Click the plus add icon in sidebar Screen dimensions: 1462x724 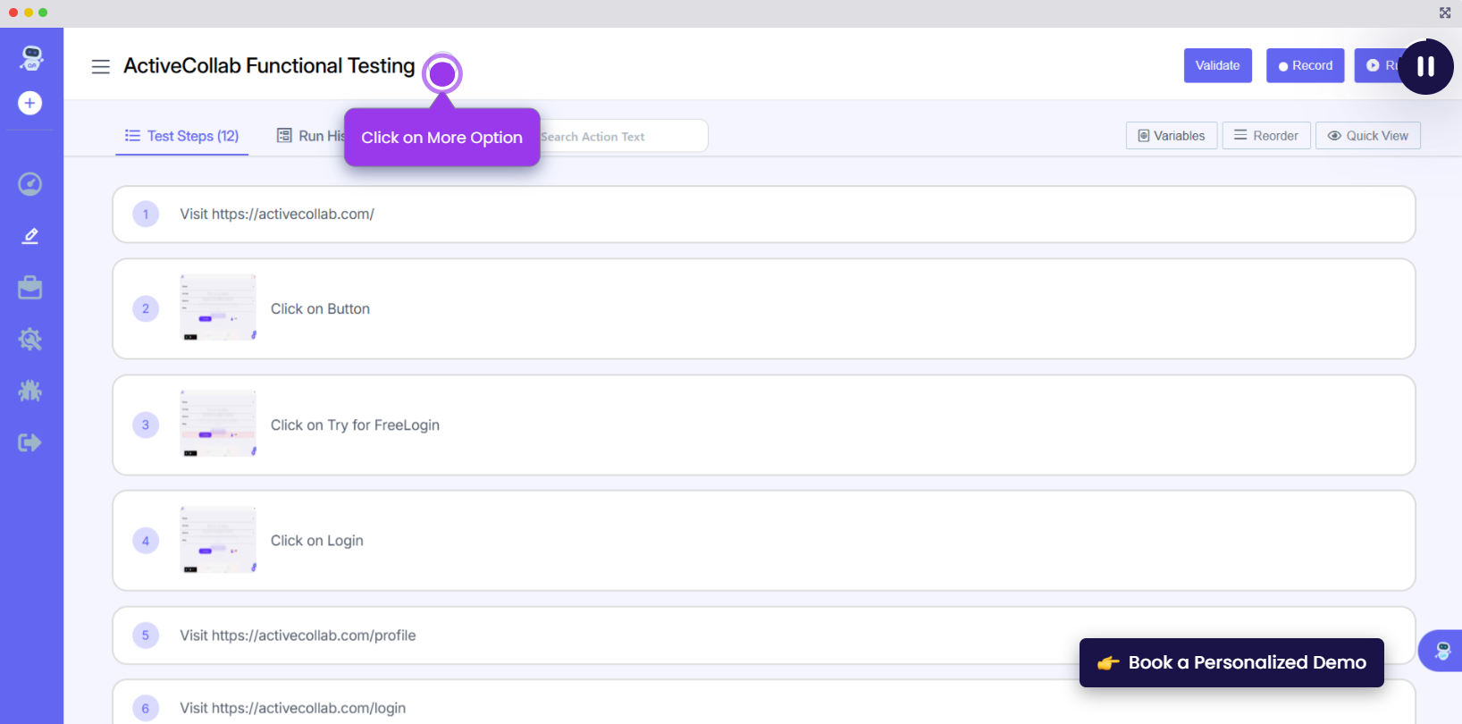click(x=30, y=103)
